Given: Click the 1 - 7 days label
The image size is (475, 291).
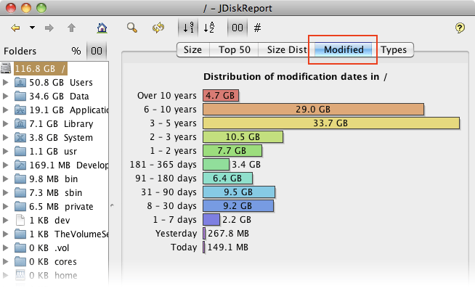Looking at the screenshot, I should click(x=174, y=220).
